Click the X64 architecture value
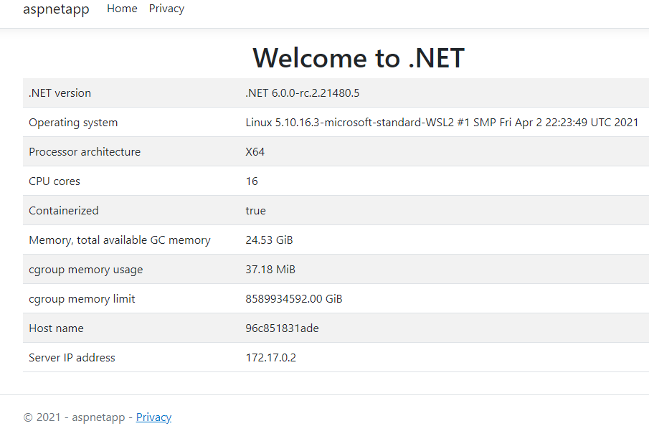This screenshot has width=649, height=431. point(255,151)
